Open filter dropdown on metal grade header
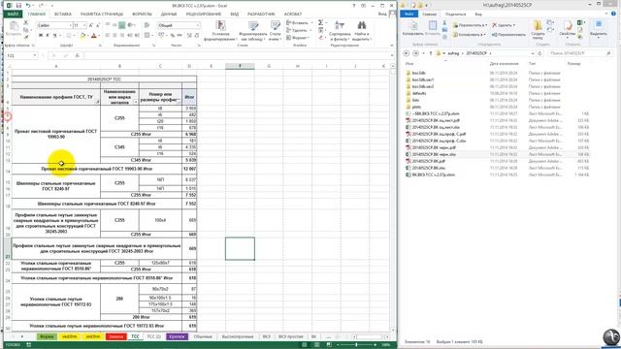The image size is (621, 349). 136,102
